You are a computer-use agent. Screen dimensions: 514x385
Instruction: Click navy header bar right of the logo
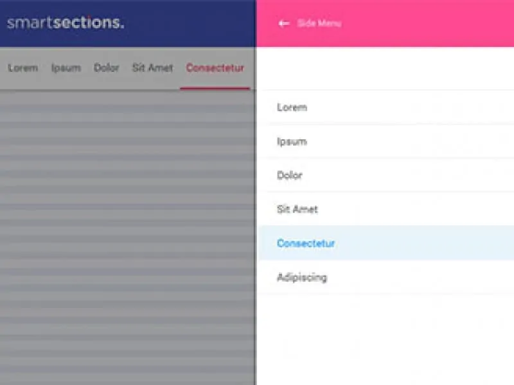pyautogui.click(x=193, y=23)
